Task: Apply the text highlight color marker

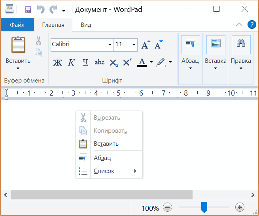Action: tap(161, 62)
